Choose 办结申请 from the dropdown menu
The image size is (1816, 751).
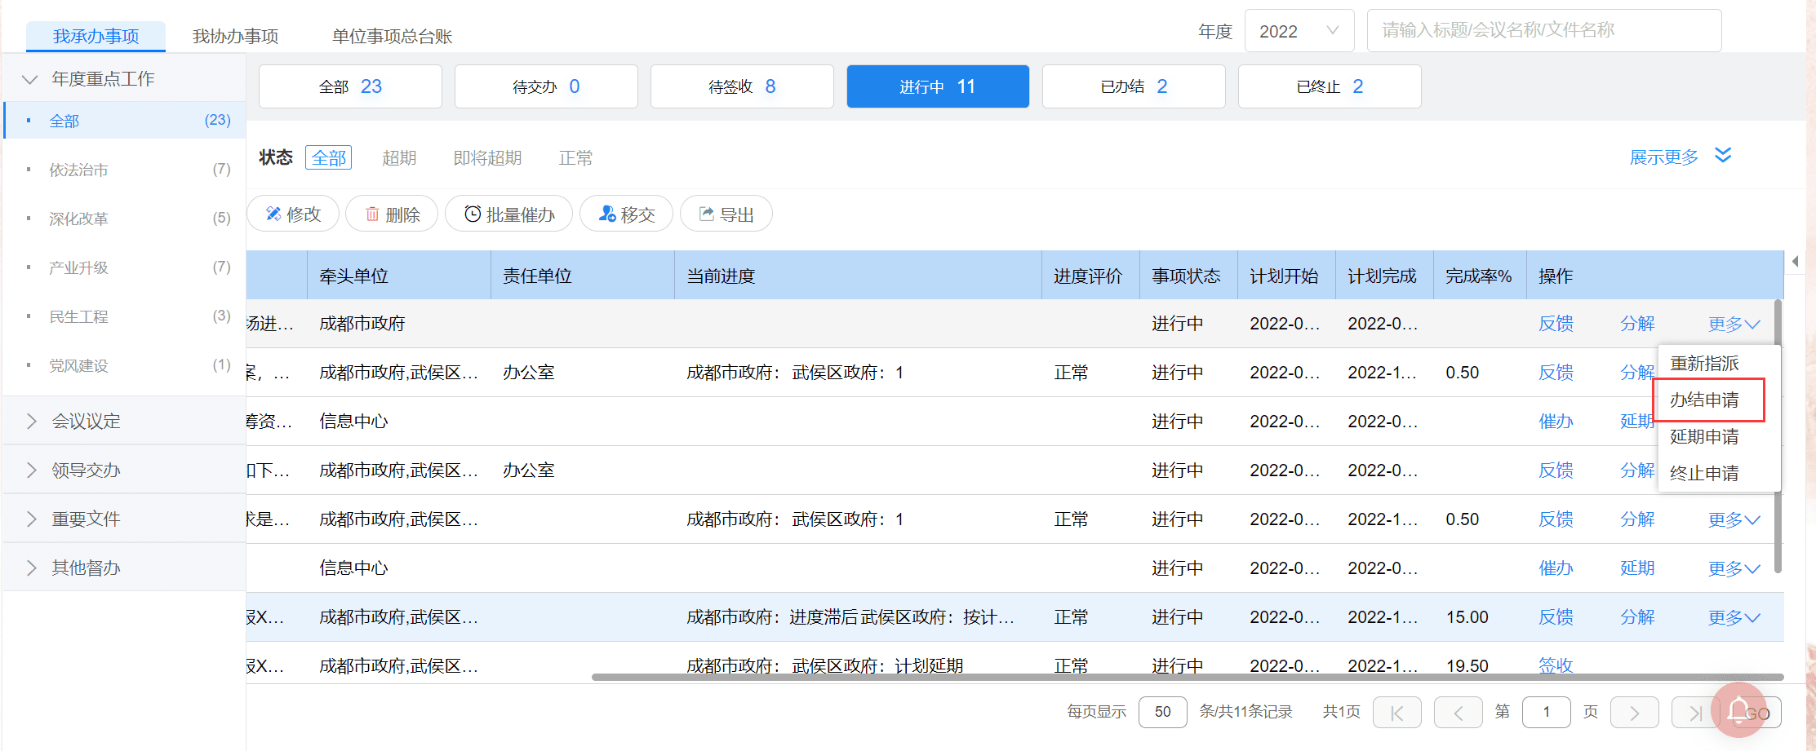tap(1704, 400)
